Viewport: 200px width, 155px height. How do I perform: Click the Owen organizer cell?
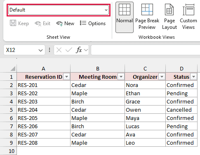coord(145,110)
